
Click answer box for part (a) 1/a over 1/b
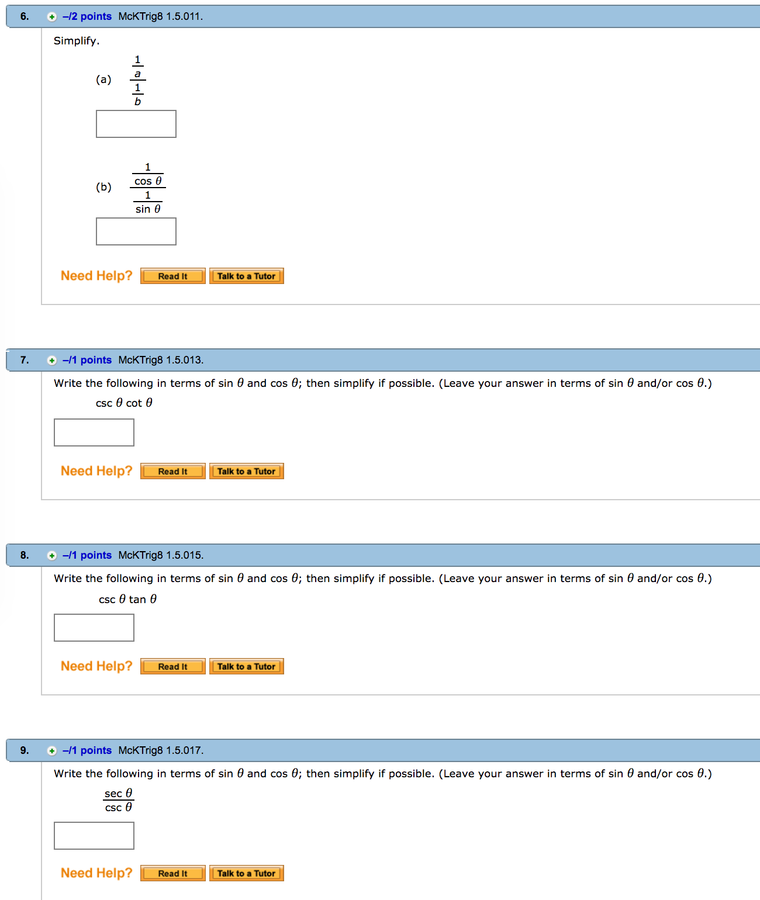point(136,124)
